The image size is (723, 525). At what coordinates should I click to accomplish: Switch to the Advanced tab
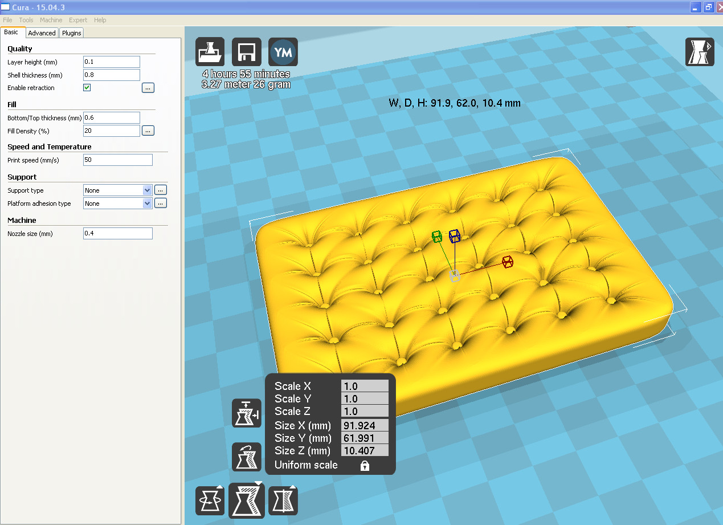(42, 33)
